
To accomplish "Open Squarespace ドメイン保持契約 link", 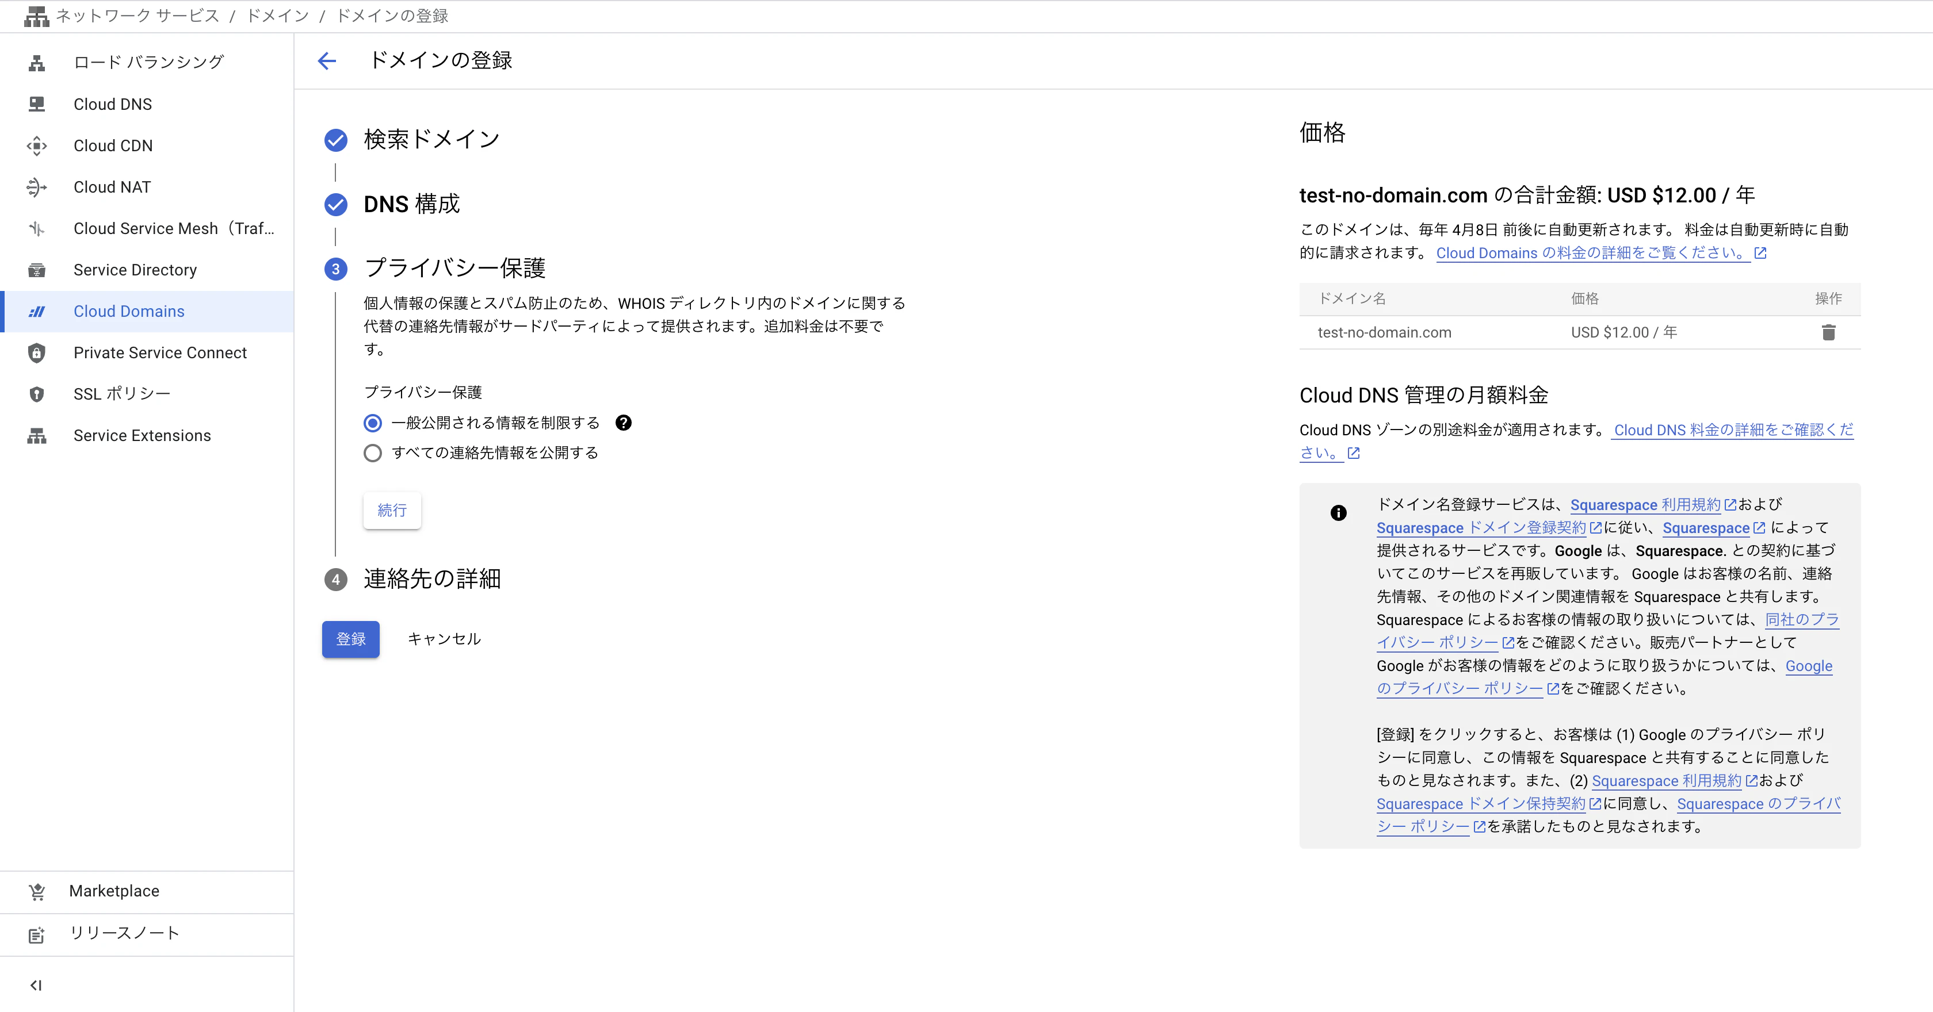I will 1480,804.
